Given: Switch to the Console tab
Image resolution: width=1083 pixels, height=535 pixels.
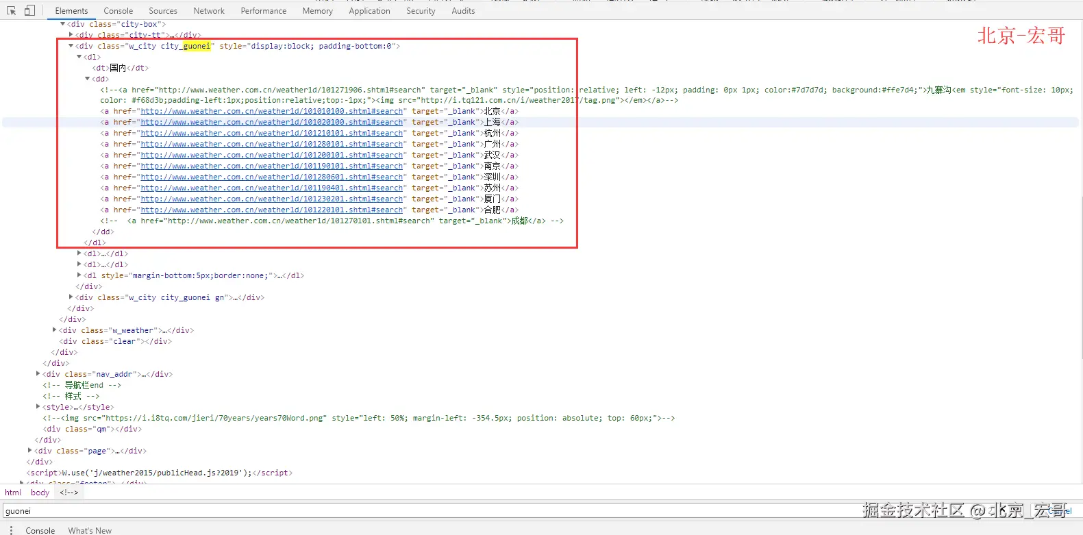Looking at the screenshot, I should pos(119,11).
